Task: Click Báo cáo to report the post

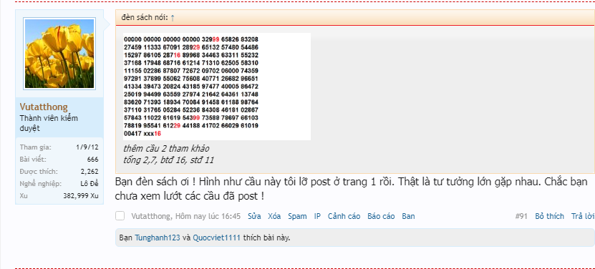Action: click(x=381, y=216)
